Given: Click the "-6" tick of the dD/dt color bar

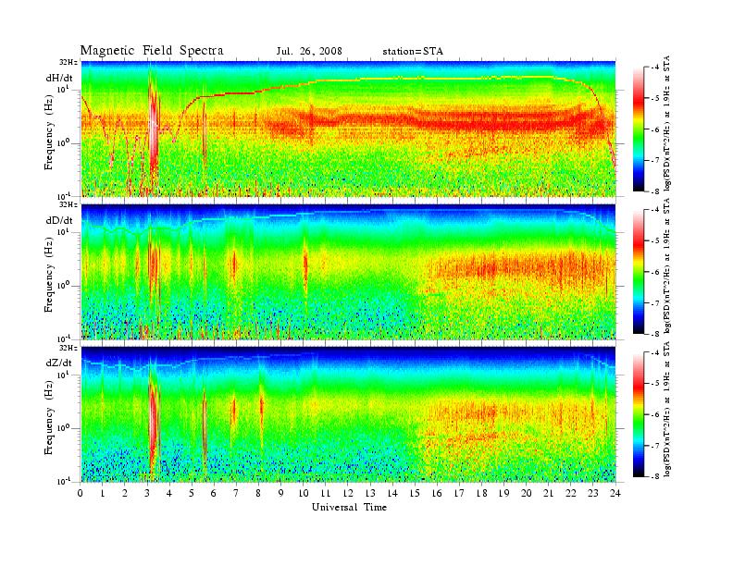Looking at the screenshot, I should pyautogui.click(x=655, y=272).
